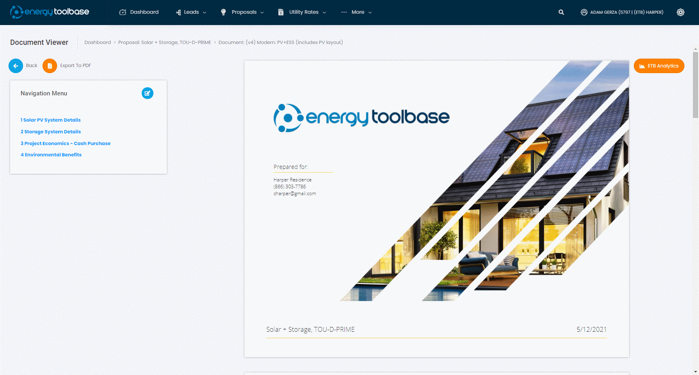
Task: Click the blue Back arrow icon
Action: pos(16,66)
